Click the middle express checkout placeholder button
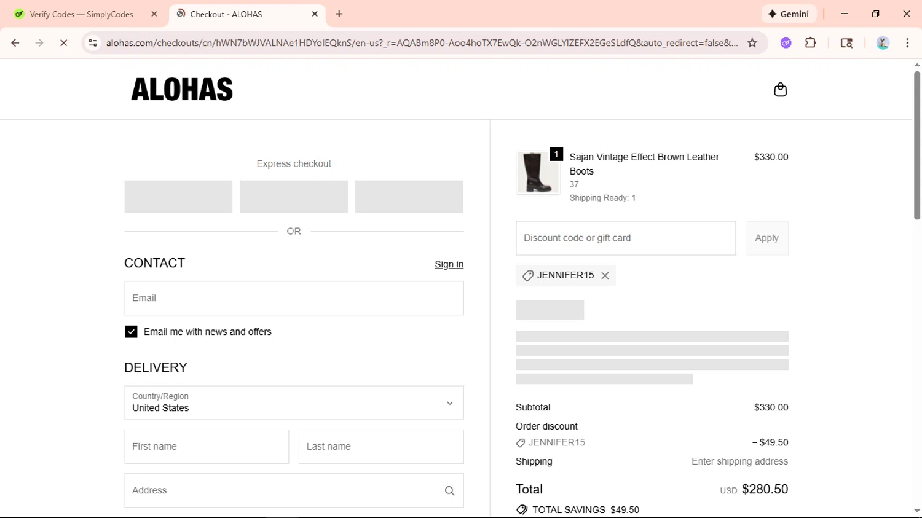The height and width of the screenshot is (518, 922). (294, 197)
